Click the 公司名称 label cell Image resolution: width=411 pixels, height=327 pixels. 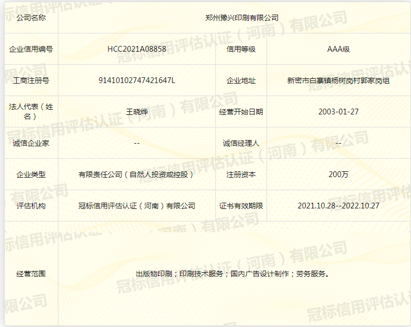point(31,18)
